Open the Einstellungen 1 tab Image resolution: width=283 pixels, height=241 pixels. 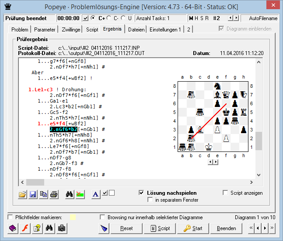tap(165, 30)
